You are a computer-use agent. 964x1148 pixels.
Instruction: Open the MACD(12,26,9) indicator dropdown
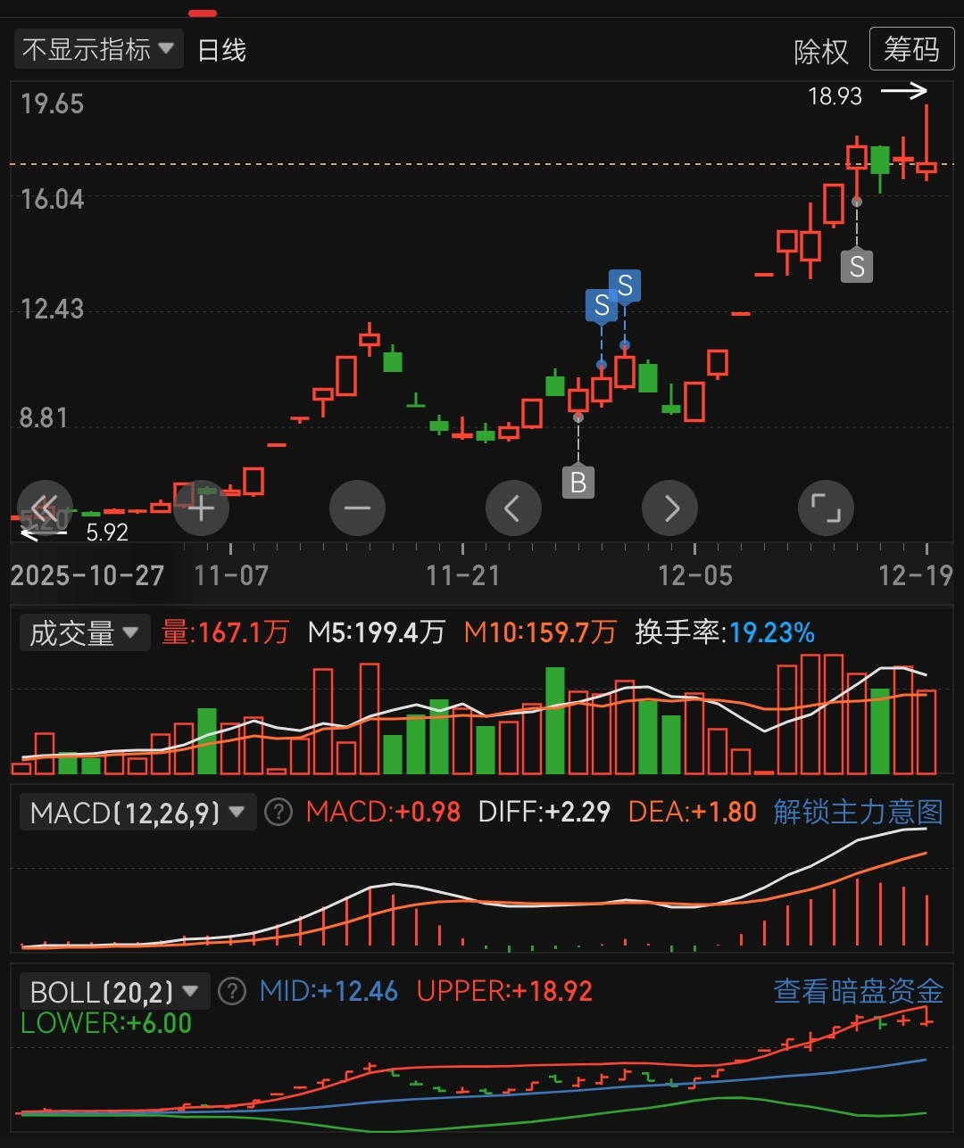137,813
